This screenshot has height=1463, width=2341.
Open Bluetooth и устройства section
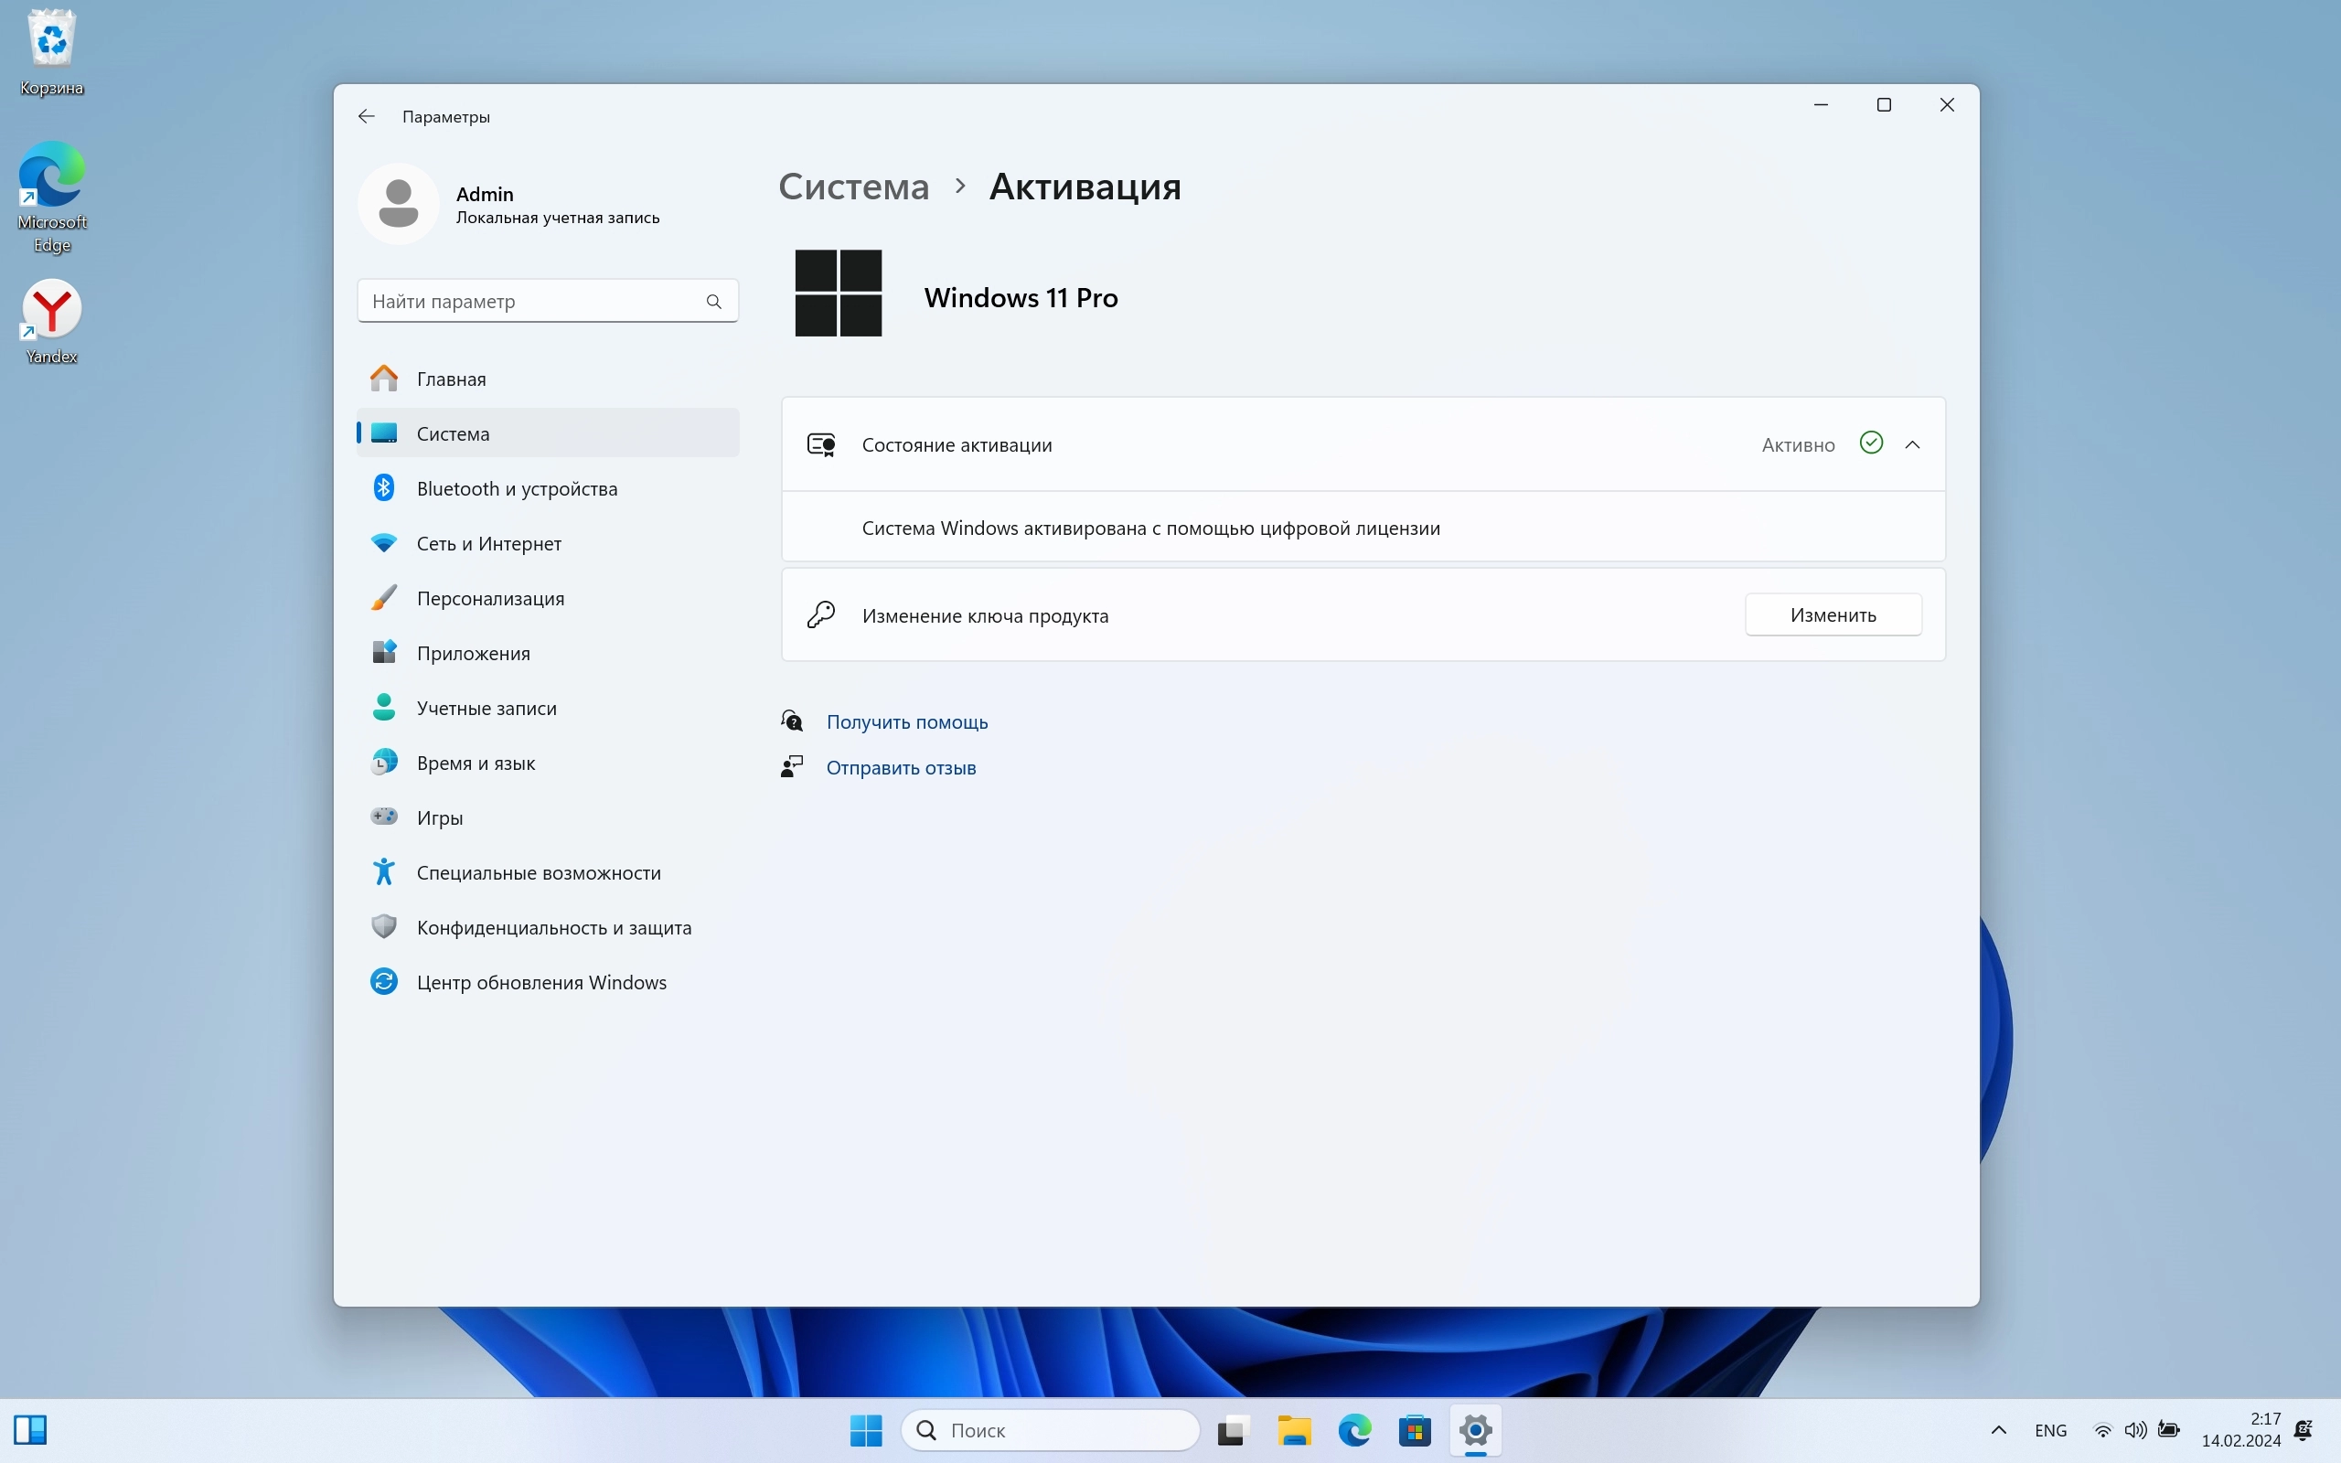tap(517, 488)
